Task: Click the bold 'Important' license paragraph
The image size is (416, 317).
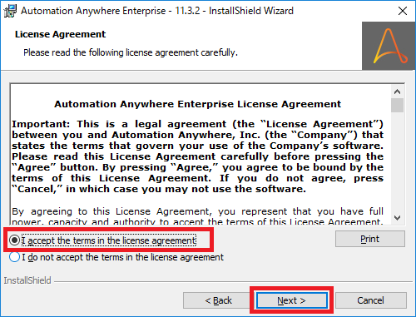Action: pyautogui.click(x=197, y=156)
